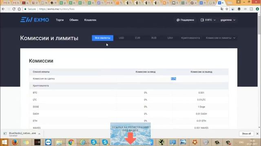Click the 0.01 LTC withdrawal fee

[201, 100]
